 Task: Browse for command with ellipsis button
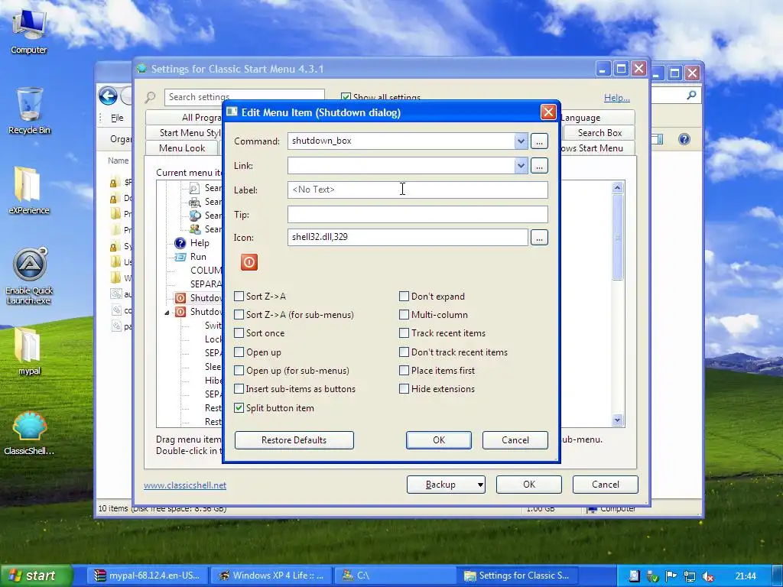pyautogui.click(x=539, y=141)
